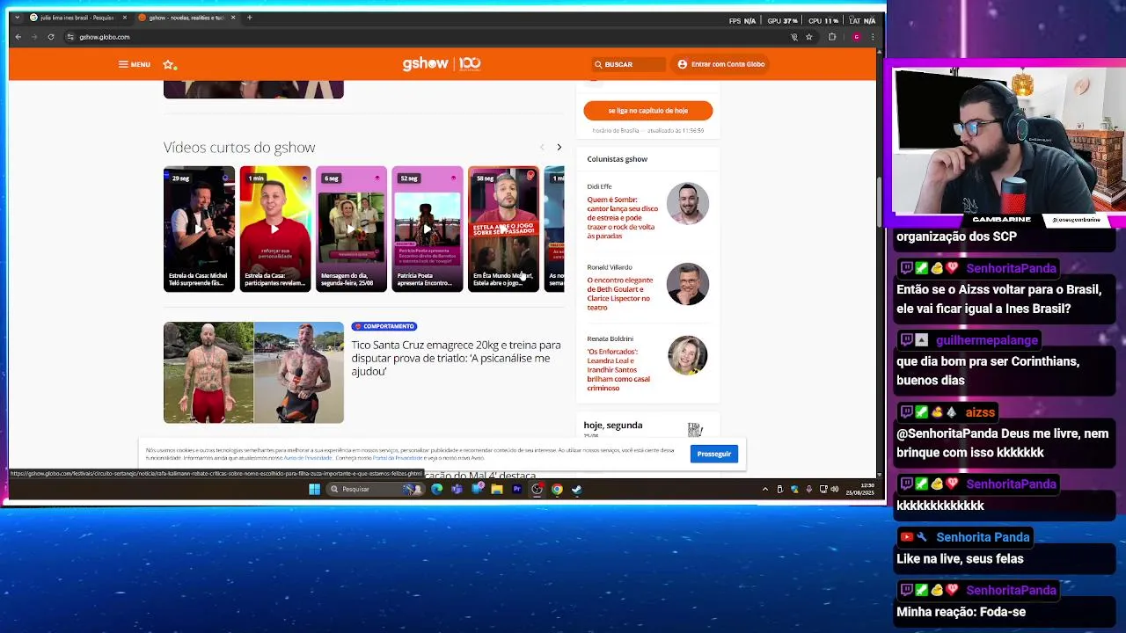
Task: Click chat message 'Like na live, seus felas'
Action: 960,559
